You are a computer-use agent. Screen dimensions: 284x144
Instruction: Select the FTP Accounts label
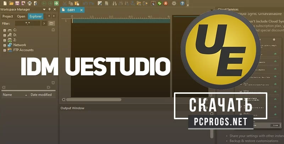pyautogui.click(x=23, y=50)
